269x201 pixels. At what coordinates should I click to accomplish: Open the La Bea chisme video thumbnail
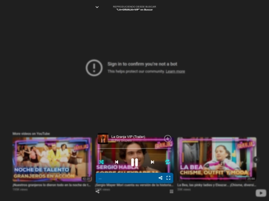217,159
